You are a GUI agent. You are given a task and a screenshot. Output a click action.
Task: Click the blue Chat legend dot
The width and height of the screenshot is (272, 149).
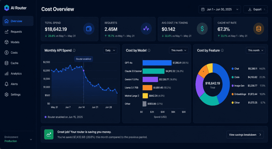(233, 69)
